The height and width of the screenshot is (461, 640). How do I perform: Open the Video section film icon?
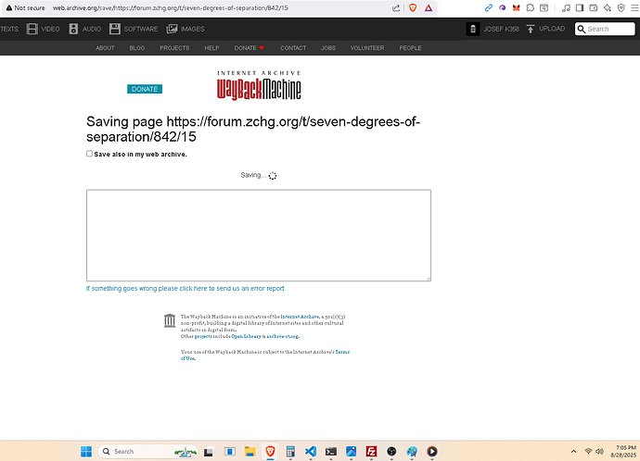[32, 29]
